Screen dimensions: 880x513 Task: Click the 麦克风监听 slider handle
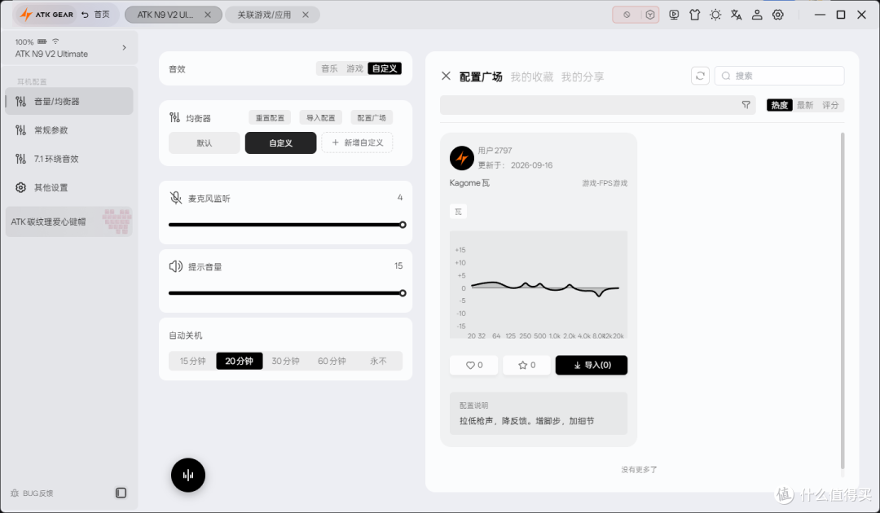point(403,225)
